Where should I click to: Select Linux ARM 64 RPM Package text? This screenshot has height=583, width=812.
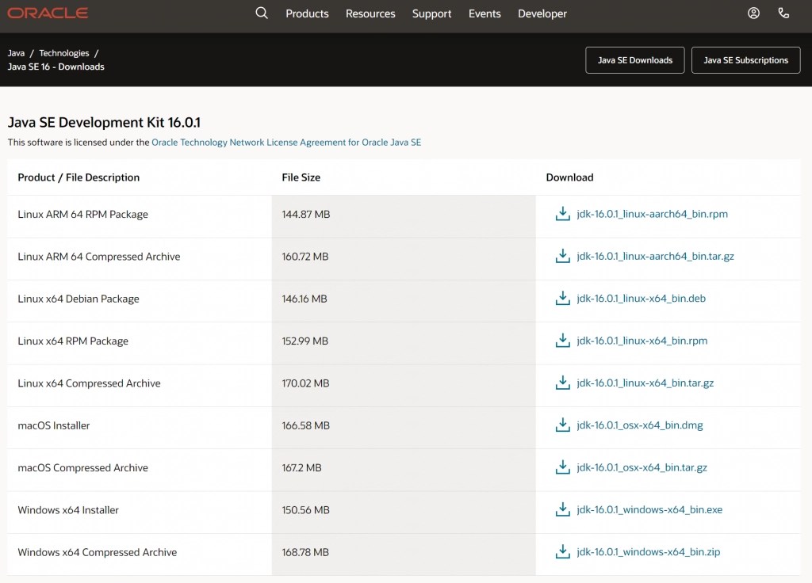82,214
